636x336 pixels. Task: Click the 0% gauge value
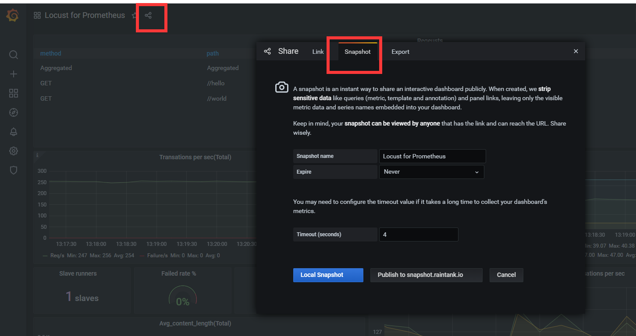(x=183, y=302)
